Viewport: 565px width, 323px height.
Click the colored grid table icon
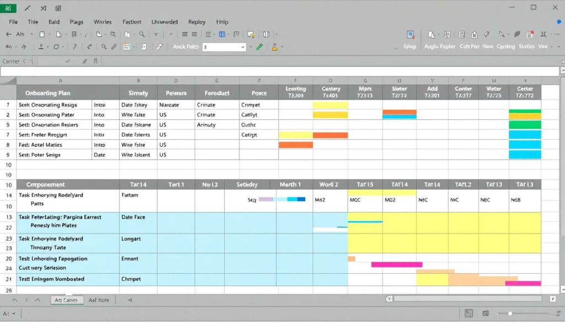pyautogui.click(x=127, y=47)
